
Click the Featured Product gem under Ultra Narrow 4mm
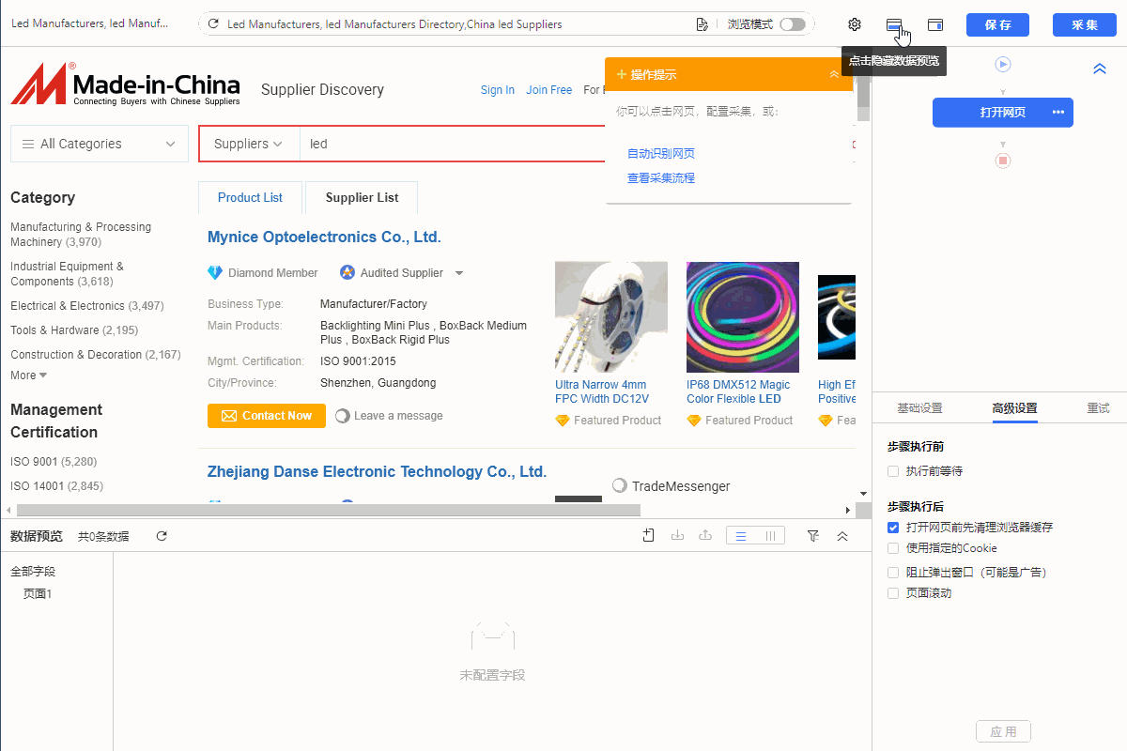563,421
